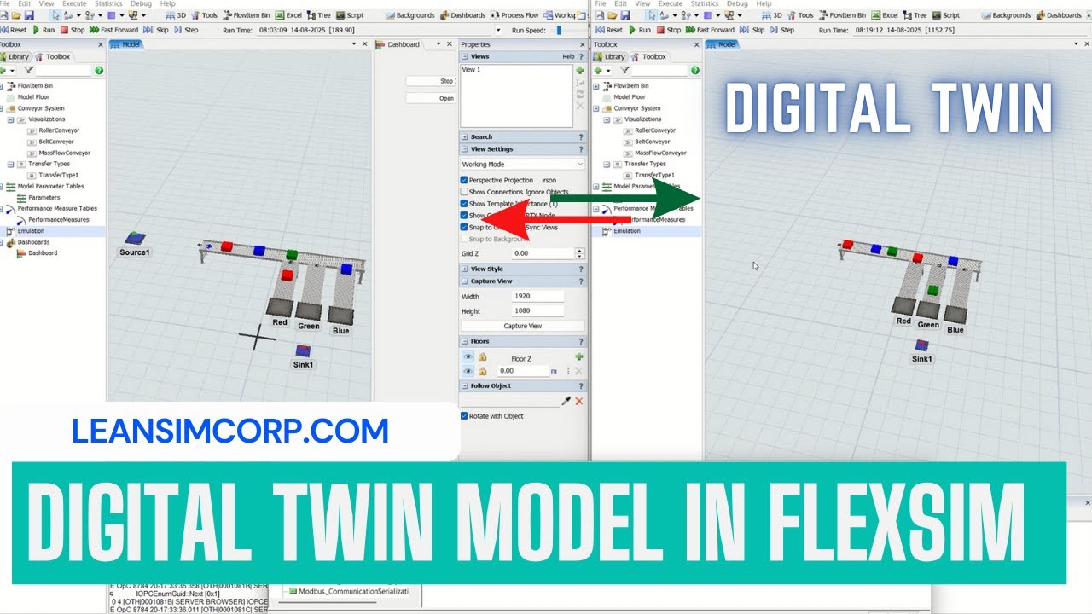Open the 3D view in left window toolbar

176,15
